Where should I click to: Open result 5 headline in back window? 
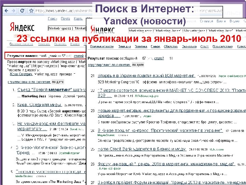click(51, 172)
